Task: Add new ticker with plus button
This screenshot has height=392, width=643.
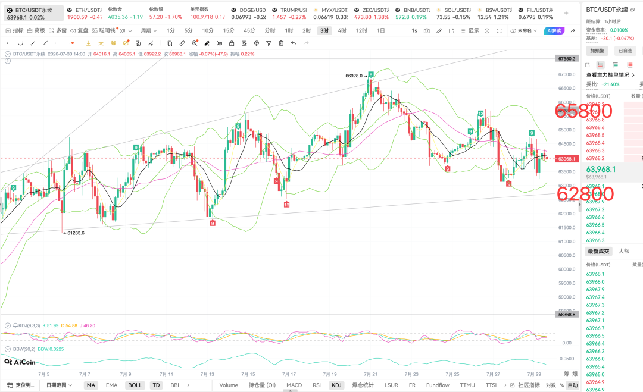Action: [x=566, y=13]
